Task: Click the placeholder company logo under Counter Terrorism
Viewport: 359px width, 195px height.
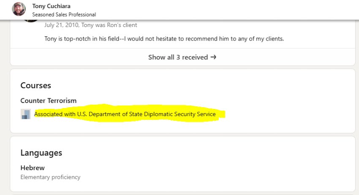Action: tap(26, 114)
